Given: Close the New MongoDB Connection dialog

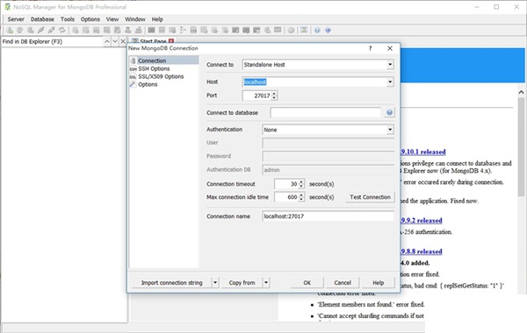Looking at the screenshot, I should click(x=390, y=48).
